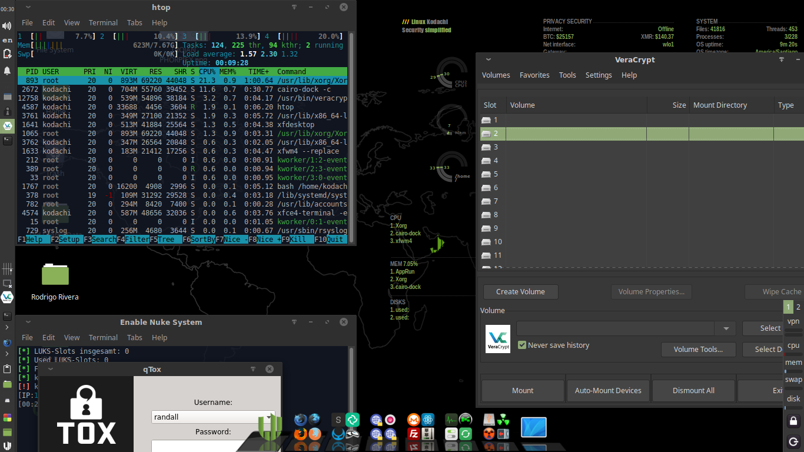This screenshot has width=804, height=452.
Task: Click the Create Volume button
Action: (x=520, y=292)
